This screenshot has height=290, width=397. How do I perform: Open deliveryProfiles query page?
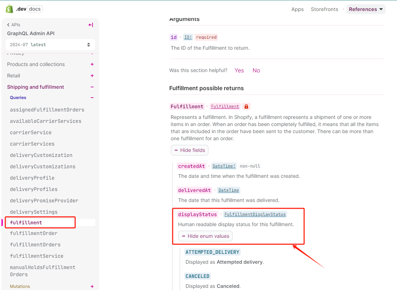(34, 189)
